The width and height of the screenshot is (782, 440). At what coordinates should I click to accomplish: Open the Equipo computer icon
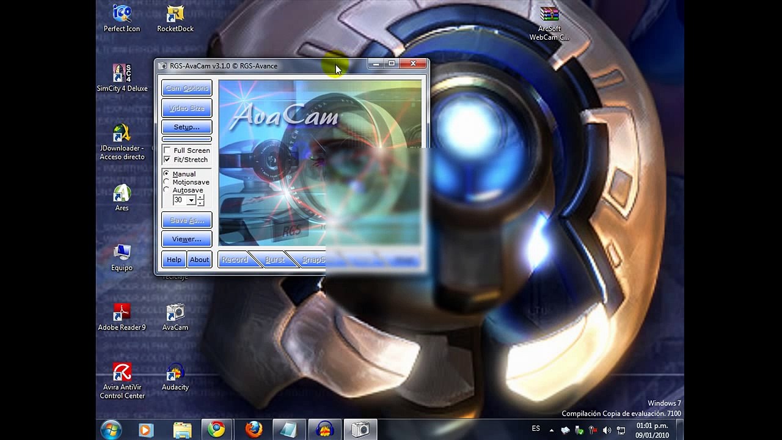point(122,257)
